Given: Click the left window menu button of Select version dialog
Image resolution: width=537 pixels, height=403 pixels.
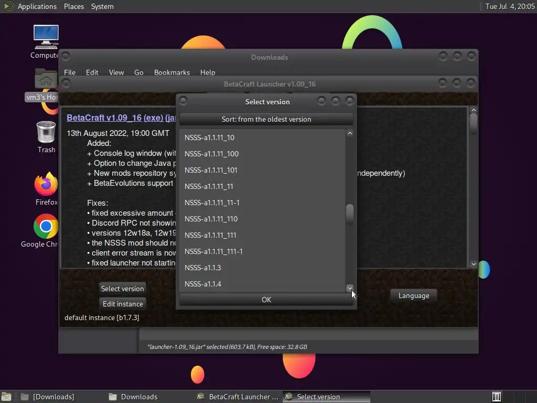Looking at the screenshot, I should (183, 101).
